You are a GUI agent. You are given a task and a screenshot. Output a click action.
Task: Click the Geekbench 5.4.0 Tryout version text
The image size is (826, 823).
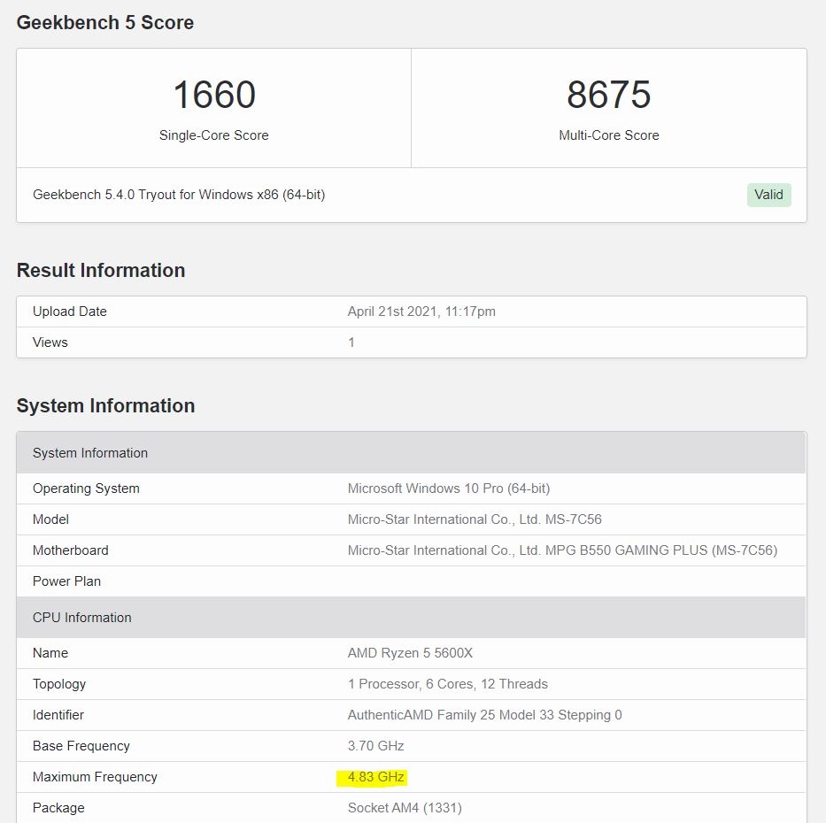[179, 195]
